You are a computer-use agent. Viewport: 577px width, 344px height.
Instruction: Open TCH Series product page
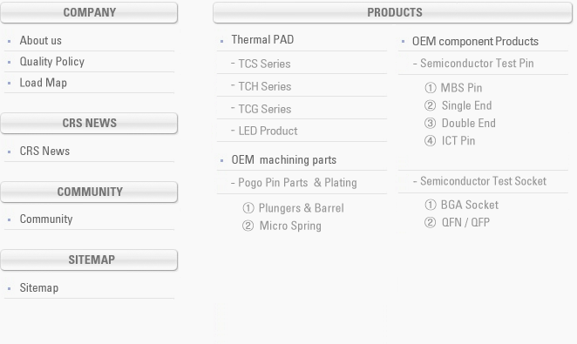265,86
